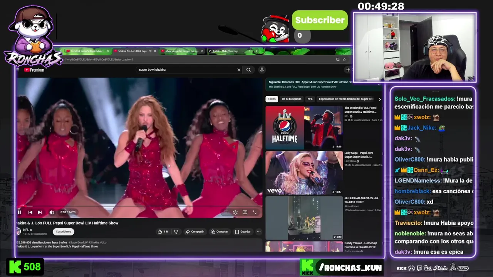Click chat username Solo_Veo_Fracasados
This screenshot has width=493, height=277.
(x=425, y=99)
